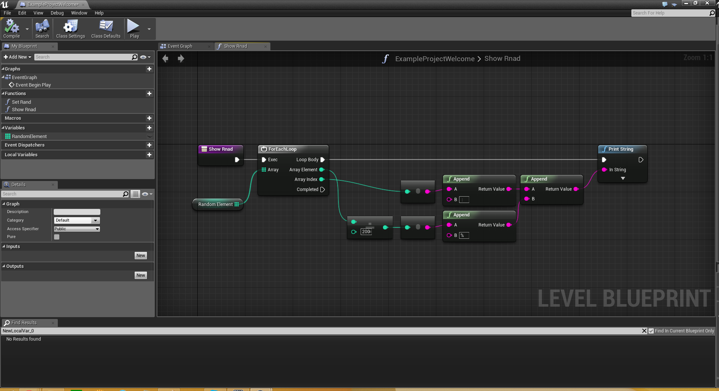Image resolution: width=719 pixels, height=391 pixels.
Task: Click the Array Index output pin
Action: (x=322, y=179)
